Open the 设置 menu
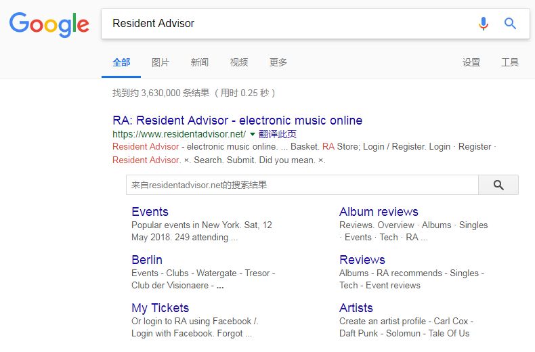The width and height of the screenshot is (535, 352). point(471,62)
